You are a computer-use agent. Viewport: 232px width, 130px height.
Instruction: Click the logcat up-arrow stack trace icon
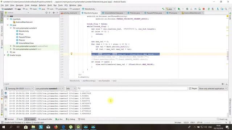coord(6,101)
